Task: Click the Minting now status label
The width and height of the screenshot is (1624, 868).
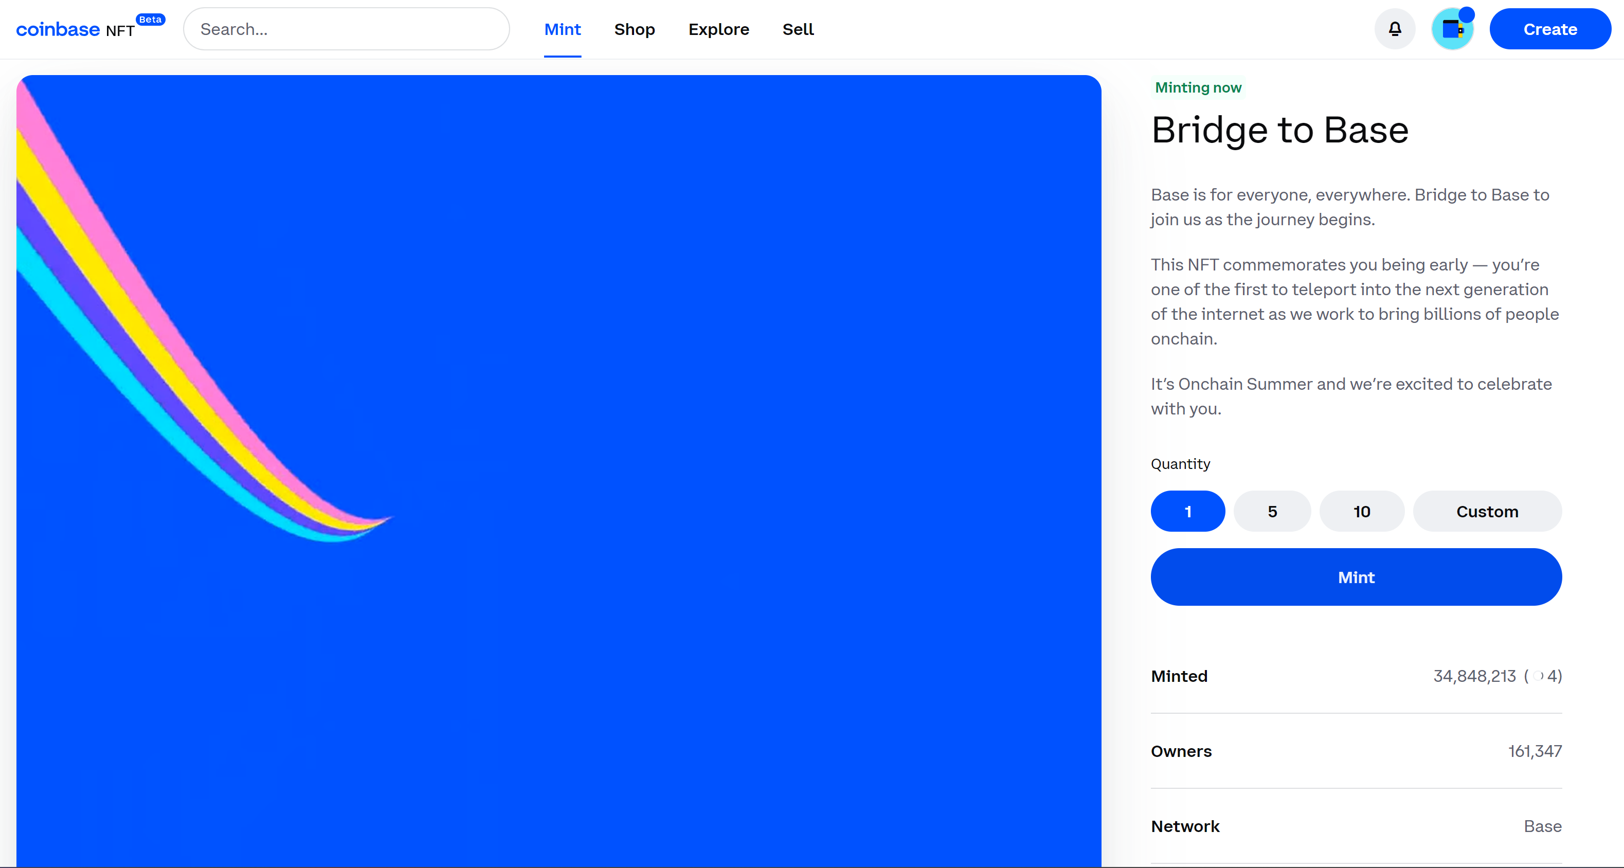Action: [x=1198, y=87]
